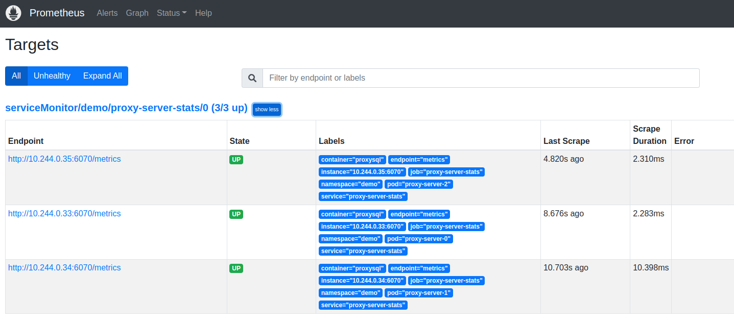The height and width of the screenshot is (324, 734).
Task: Open the Status dropdown menu
Action: (172, 13)
